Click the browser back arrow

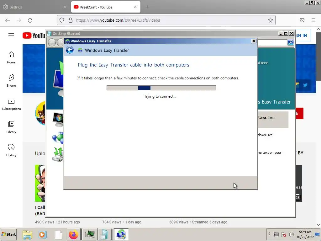8,20
